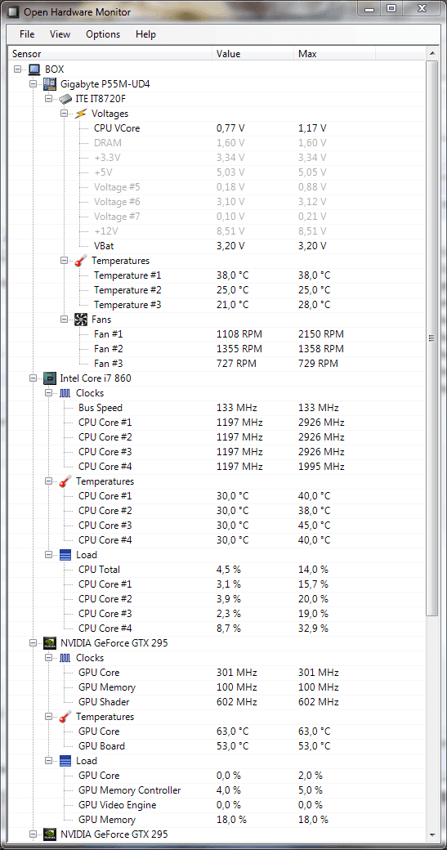Select CPU Core #2 under Load

[x=217, y=599]
